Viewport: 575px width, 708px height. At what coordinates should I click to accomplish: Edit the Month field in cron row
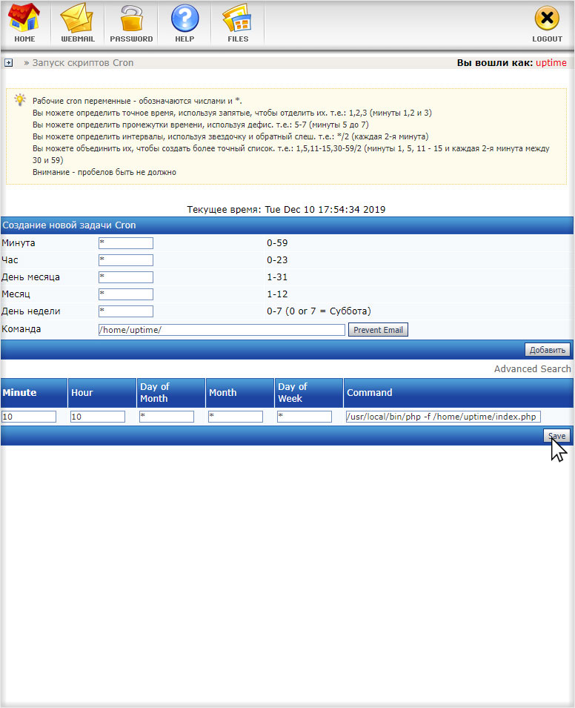(x=235, y=417)
